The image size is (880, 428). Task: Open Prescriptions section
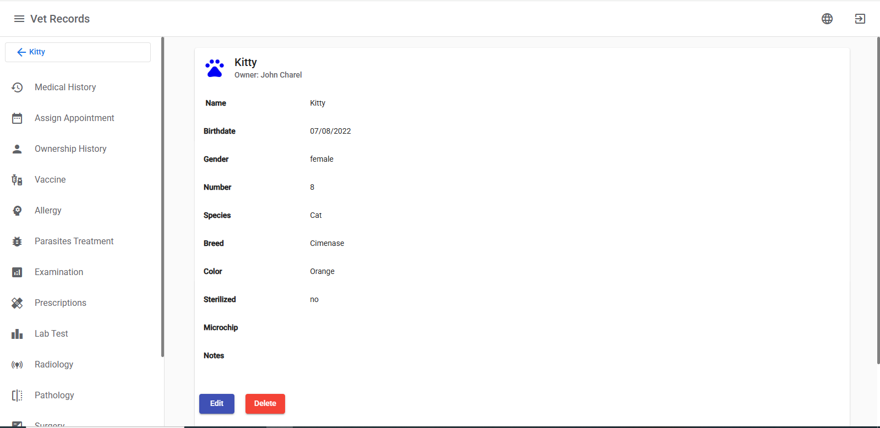[x=61, y=303]
